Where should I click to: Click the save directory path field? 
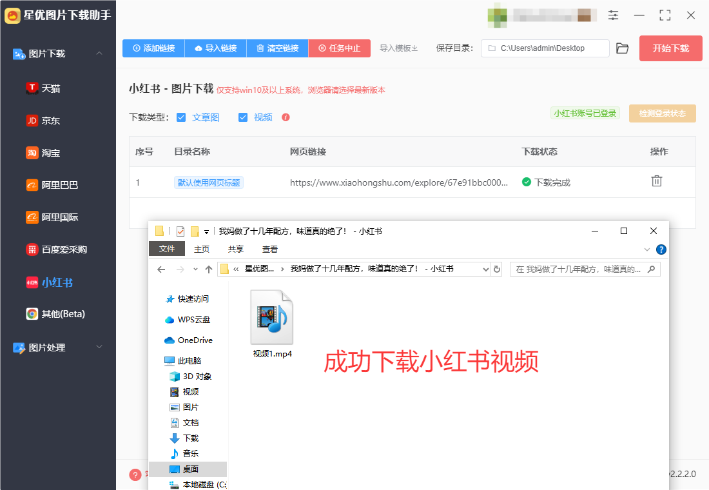[x=545, y=48]
